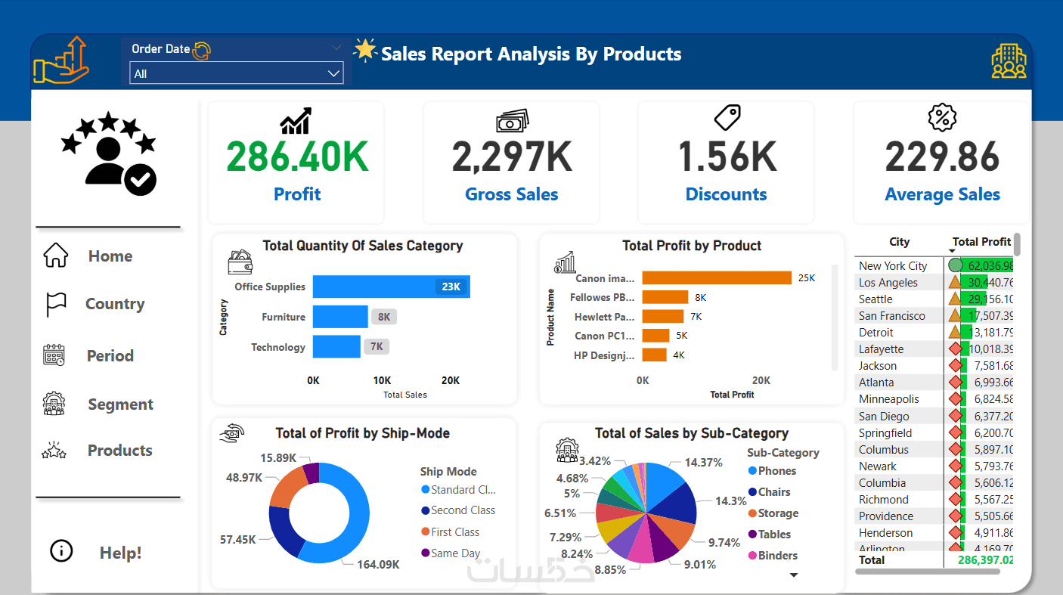This screenshot has width=1063, height=595.
Task: Click the hand with growth chart logo
Action: [x=61, y=61]
